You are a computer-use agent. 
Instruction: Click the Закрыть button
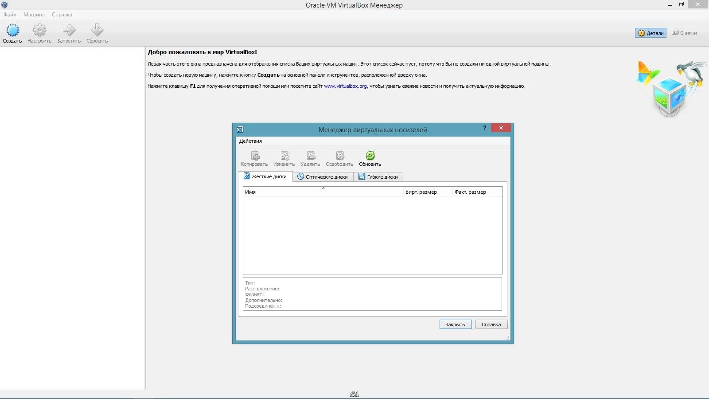(456, 325)
